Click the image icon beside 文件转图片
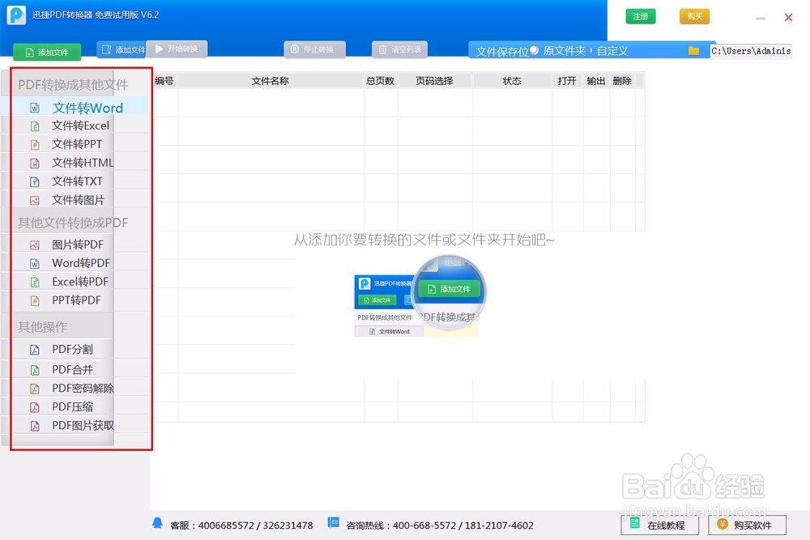The image size is (810, 540). tap(35, 200)
